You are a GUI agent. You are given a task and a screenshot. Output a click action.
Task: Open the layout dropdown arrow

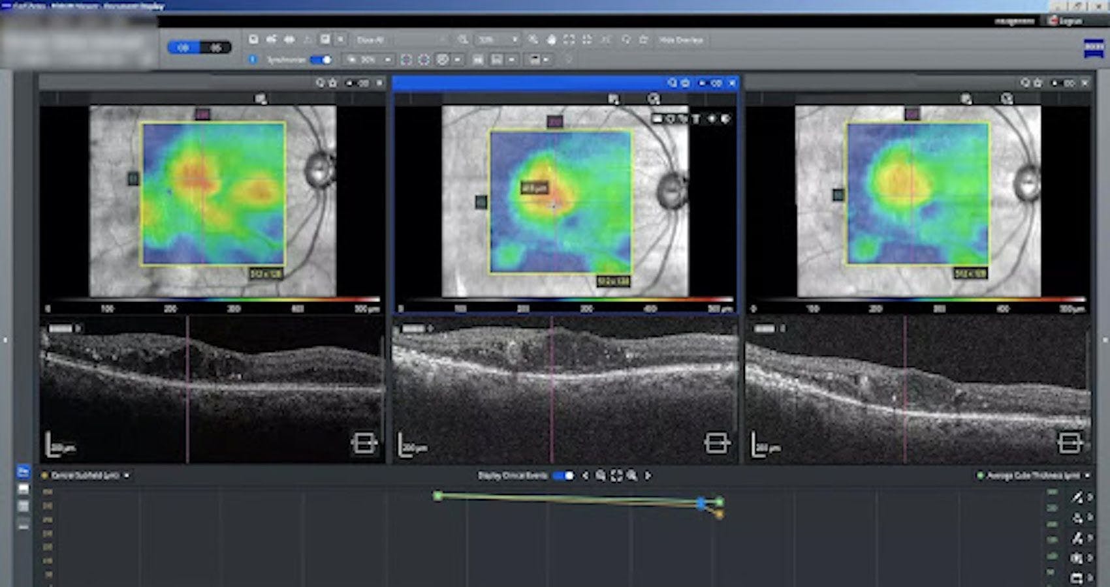511,59
